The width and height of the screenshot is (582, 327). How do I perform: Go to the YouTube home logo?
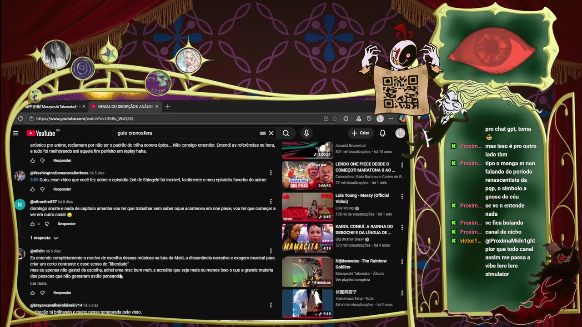click(41, 133)
